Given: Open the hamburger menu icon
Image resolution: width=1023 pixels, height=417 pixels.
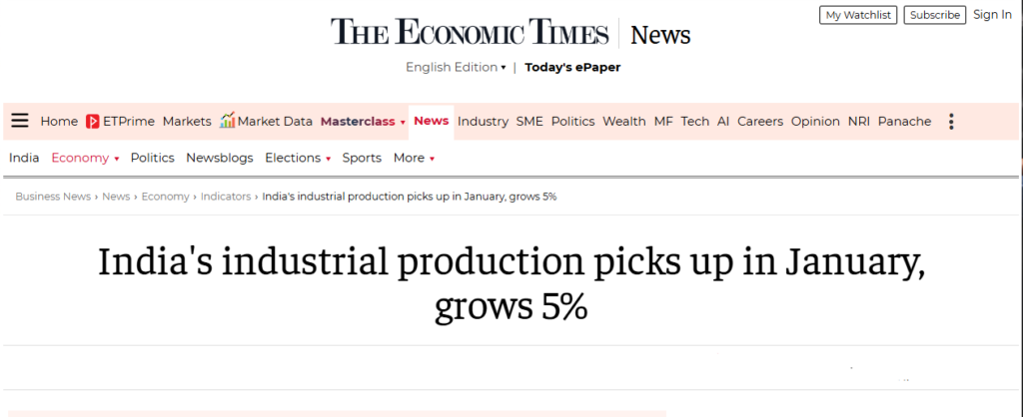Looking at the screenshot, I should 20,121.
